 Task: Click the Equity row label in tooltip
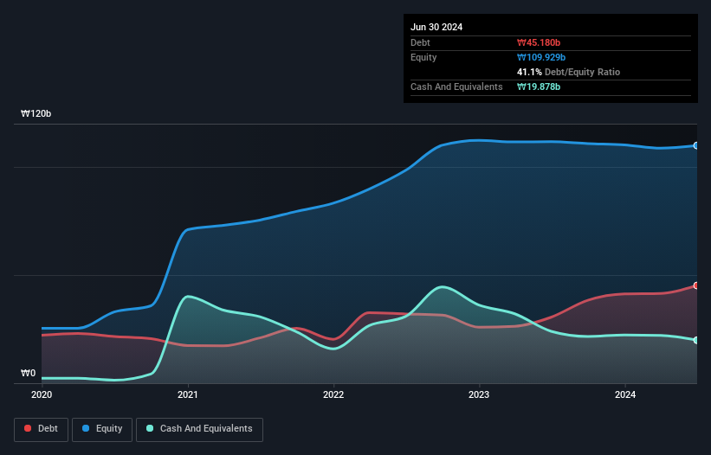[x=423, y=57]
